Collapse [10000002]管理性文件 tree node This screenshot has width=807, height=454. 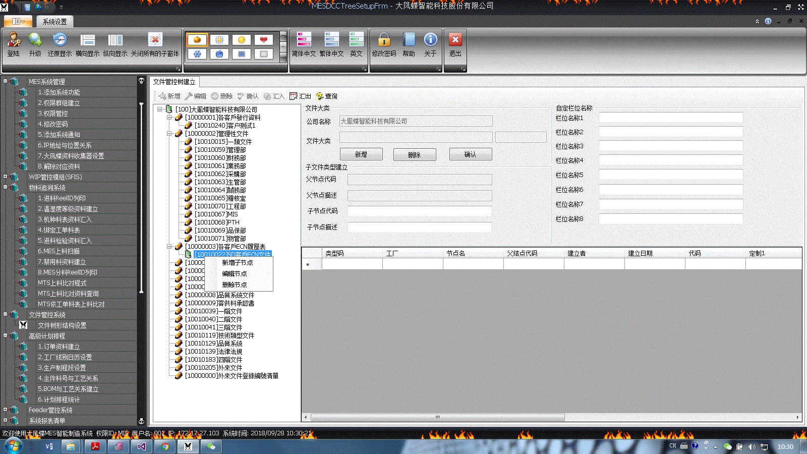(x=169, y=134)
